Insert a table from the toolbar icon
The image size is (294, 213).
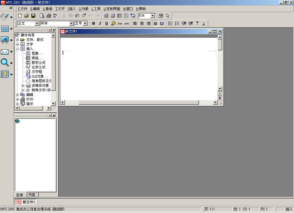click(x=119, y=16)
